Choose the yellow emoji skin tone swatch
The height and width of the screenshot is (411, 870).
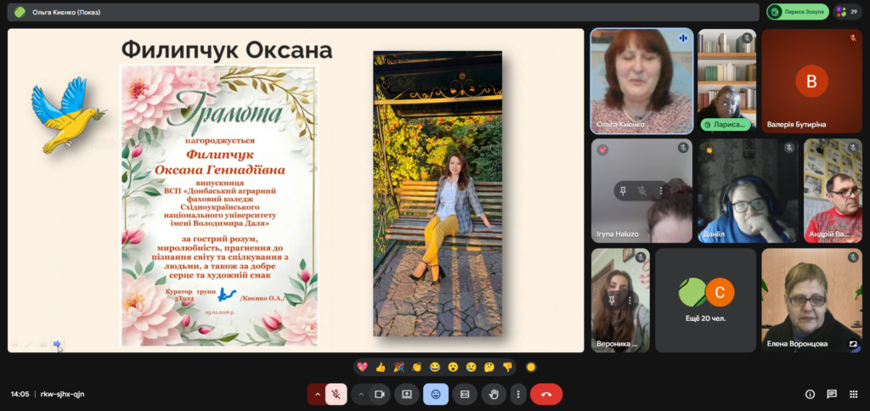(531, 367)
